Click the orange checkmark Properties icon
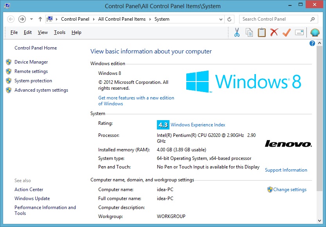Viewport: 326px width, 227px height. point(286,32)
